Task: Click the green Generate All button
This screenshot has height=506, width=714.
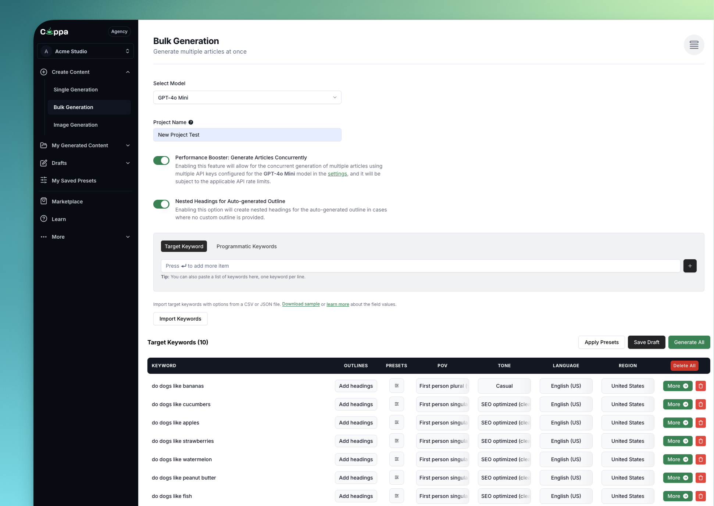Action: (689, 342)
